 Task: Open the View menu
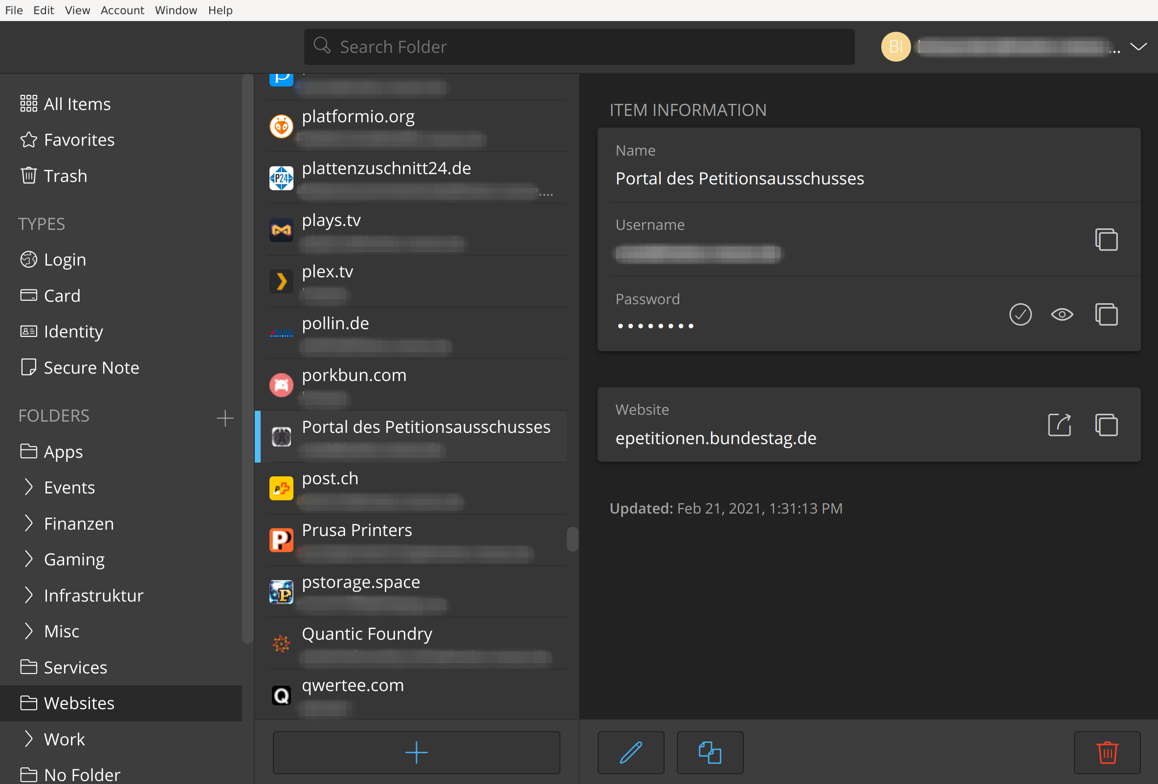click(x=77, y=10)
